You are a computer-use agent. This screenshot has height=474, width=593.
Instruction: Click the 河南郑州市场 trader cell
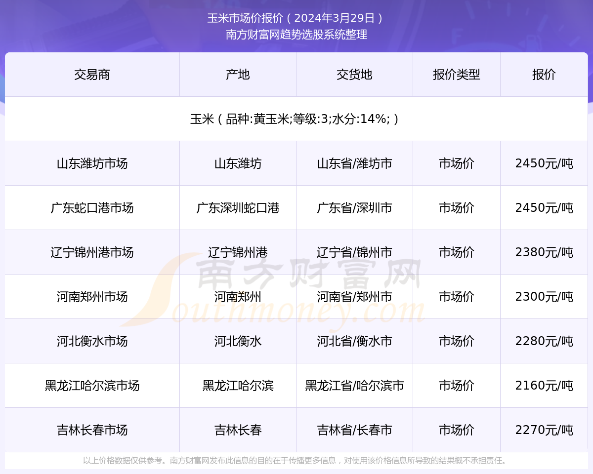click(92, 297)
